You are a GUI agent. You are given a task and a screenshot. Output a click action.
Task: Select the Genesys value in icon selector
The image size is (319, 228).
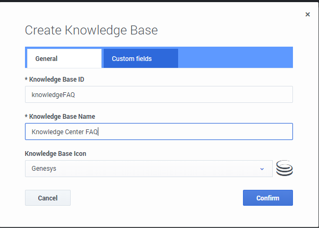(x=44, y=169)
